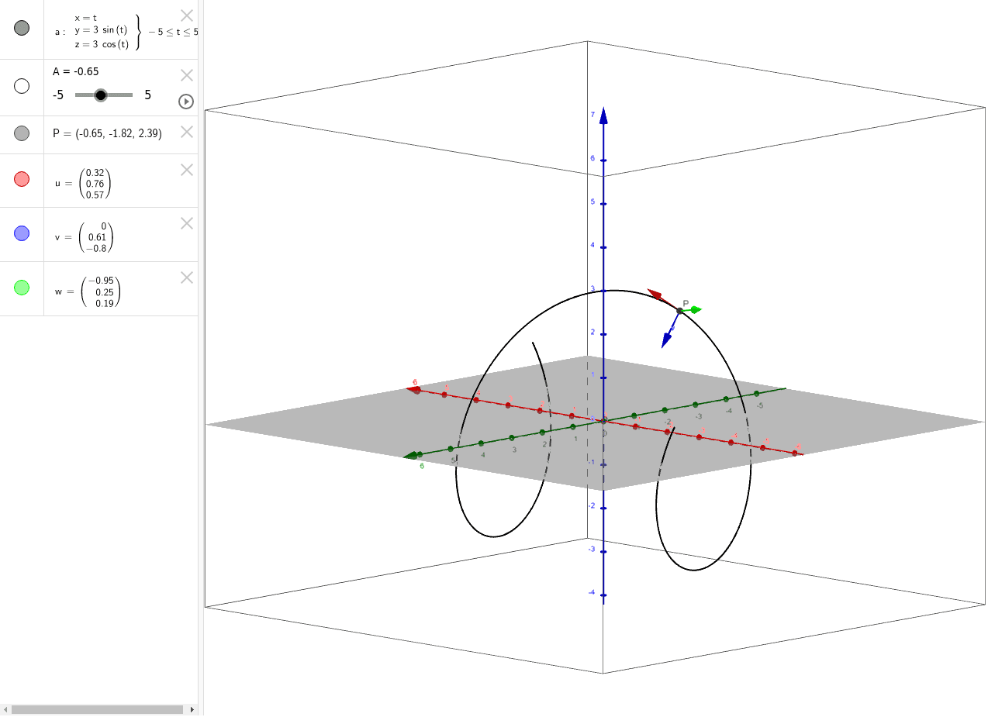Remove vector u with the X icon
The height and width of the screenshot is (717, 988).
point(185,170)
